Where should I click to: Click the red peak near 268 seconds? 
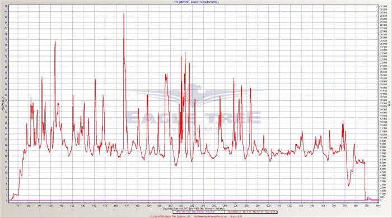click(234, 78)
